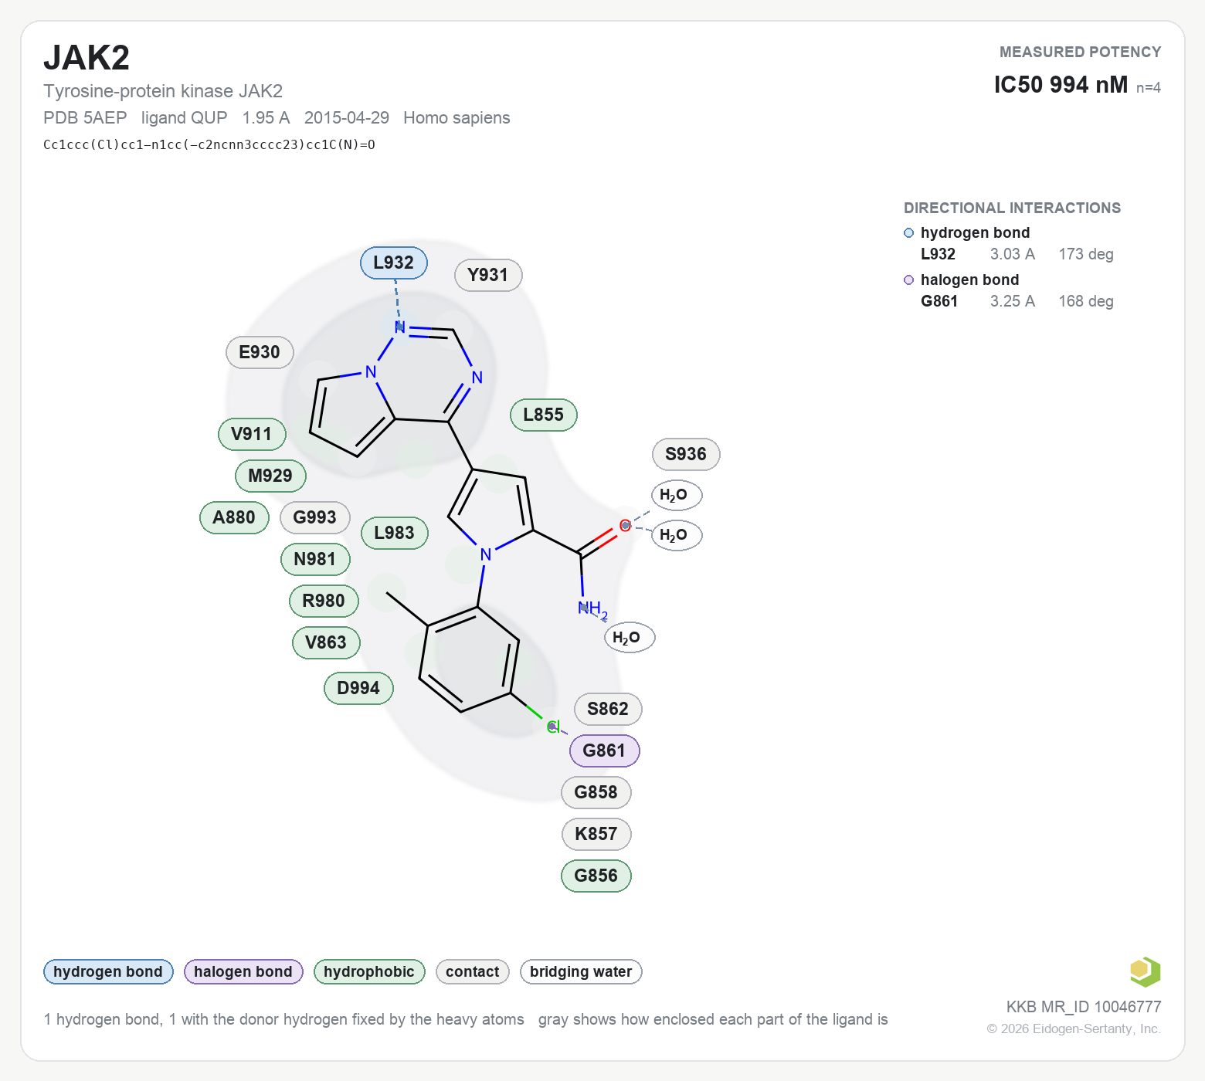Select the N981 residue label
The height and width of the screenshot is (1081, 1205).
click(315, 559)
